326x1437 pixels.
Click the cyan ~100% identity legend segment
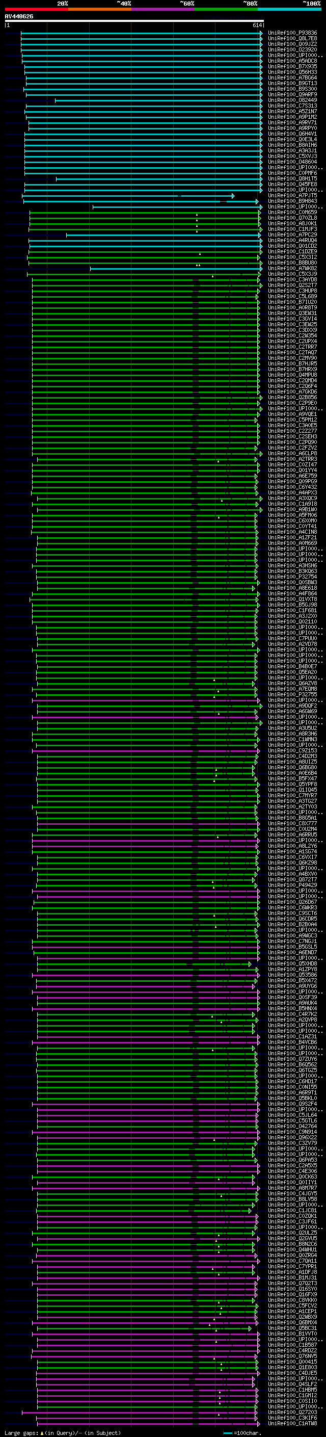click(289, 9)
